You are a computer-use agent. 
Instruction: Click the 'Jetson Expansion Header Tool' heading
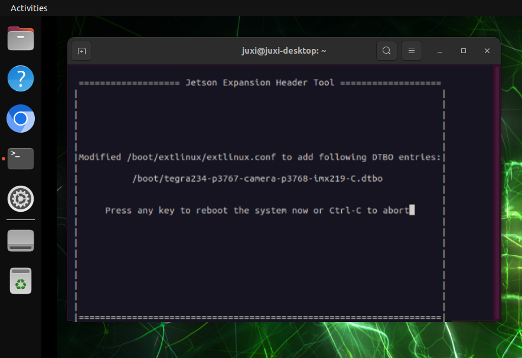[260, 83]
